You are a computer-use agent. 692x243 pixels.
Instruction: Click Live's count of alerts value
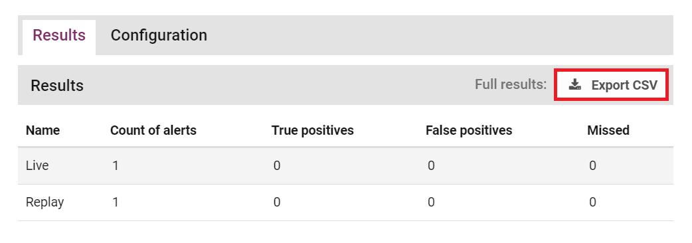click(115, 166)
